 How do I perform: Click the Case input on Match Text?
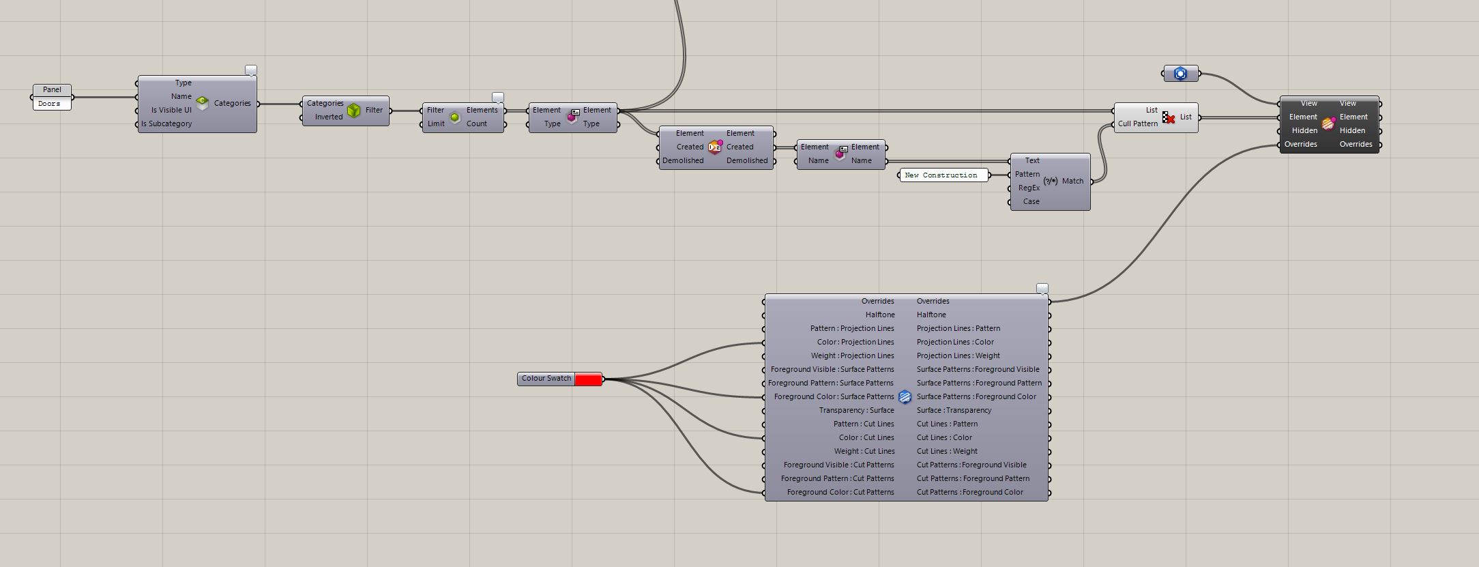click(x=1031, y=201)
